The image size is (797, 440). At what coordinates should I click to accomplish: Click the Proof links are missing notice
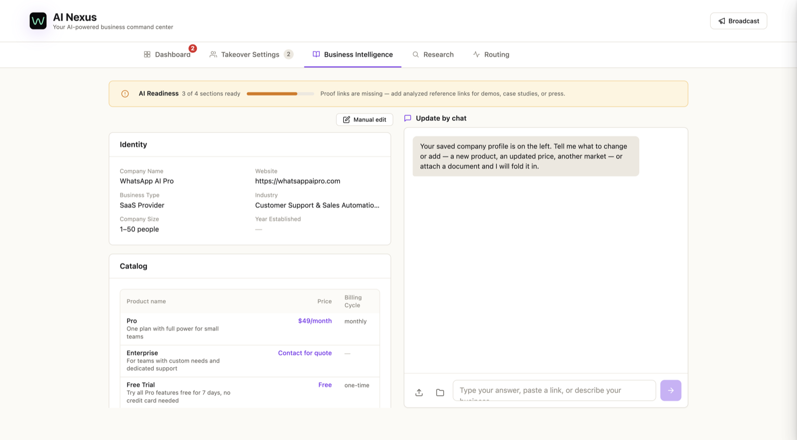point(443,94)
